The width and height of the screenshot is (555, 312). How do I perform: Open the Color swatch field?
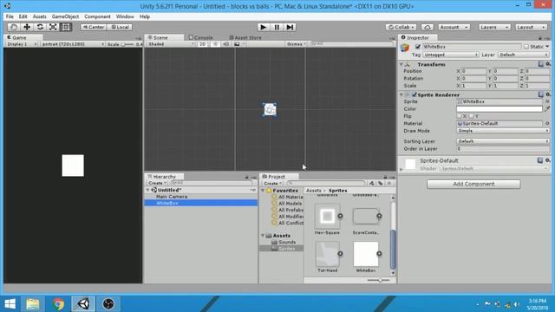click(x=499, y=109)
